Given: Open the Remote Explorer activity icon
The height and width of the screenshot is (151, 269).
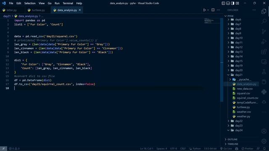Looking at the screenshot, I should 264,62.
